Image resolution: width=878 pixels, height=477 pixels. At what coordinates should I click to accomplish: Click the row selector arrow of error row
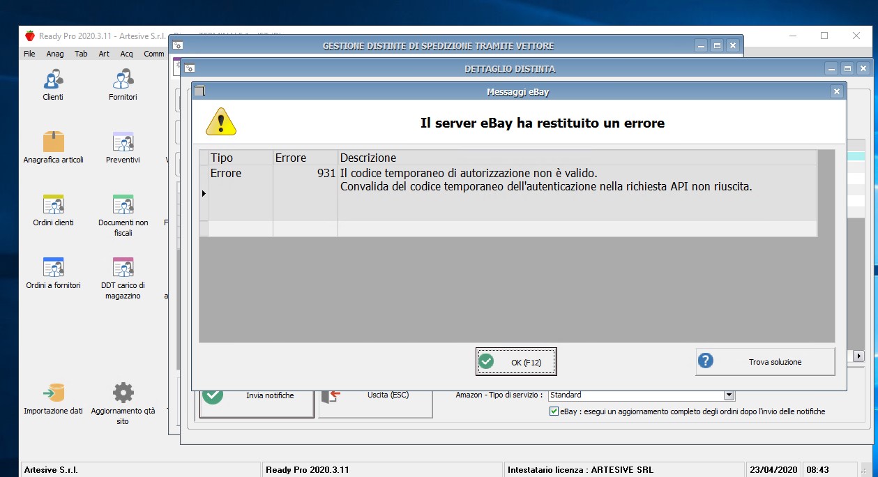(x=204, y=193)
